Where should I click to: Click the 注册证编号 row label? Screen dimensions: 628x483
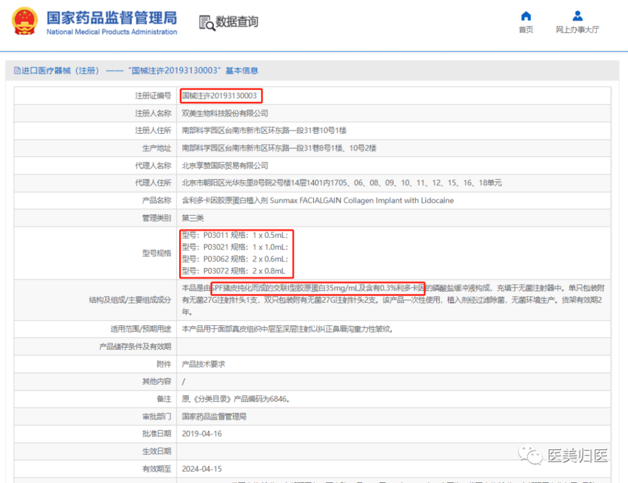pos(153,96)
